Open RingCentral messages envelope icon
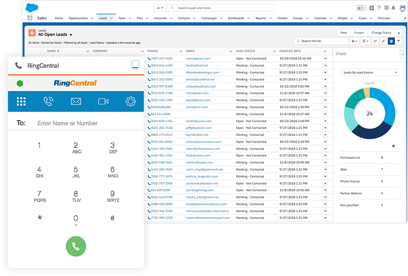The width and height of the screenshot is (408, 276). pyautogui.click(x=76, y=102)
